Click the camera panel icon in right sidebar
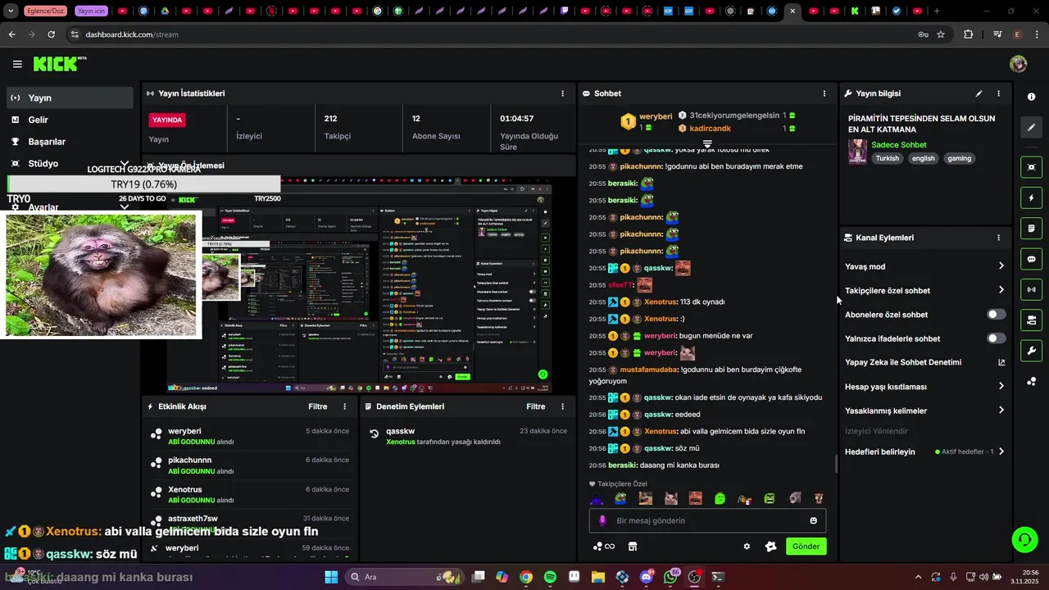The width and height of the screenshot is (1049, 590). click(1031, 320)
